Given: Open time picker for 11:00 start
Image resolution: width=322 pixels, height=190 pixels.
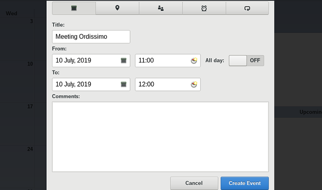Looking at the screenshot, I should pos(194,60).
